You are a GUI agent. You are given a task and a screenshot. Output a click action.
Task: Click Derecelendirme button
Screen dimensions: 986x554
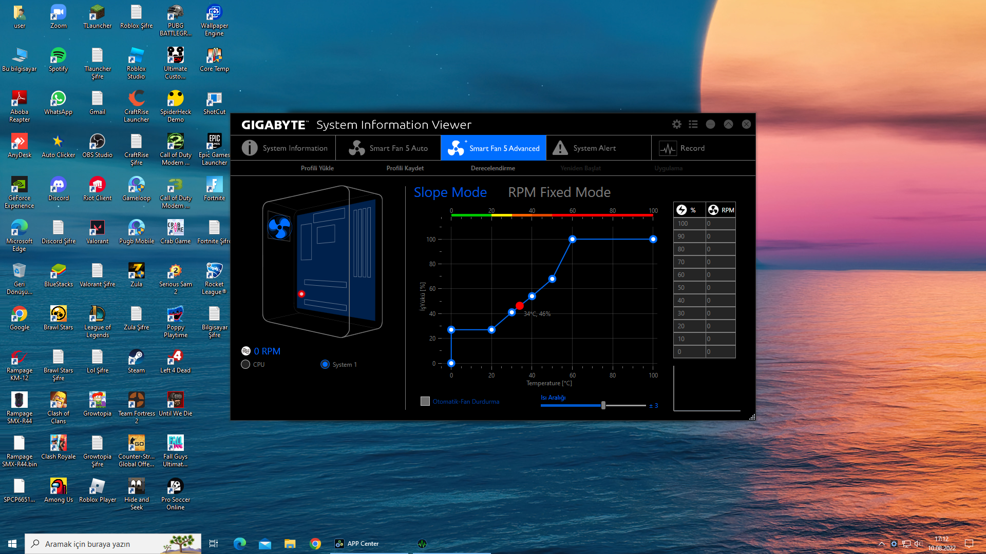(x=492, y=168)
